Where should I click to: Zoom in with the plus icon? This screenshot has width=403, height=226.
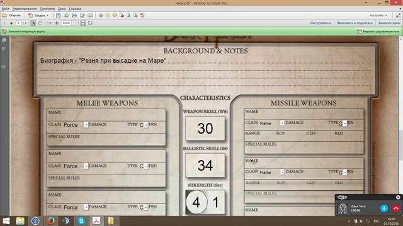(57, 23)
